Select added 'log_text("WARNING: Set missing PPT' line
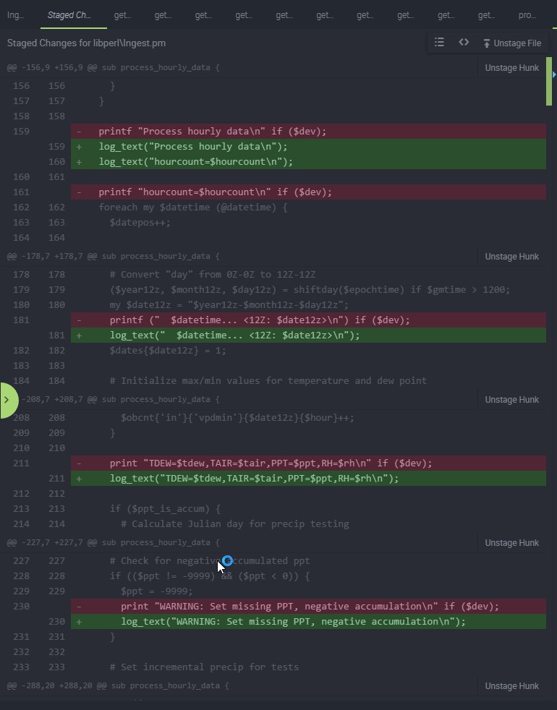Screen dimensions: 557x710 click(x=308, y=622)
